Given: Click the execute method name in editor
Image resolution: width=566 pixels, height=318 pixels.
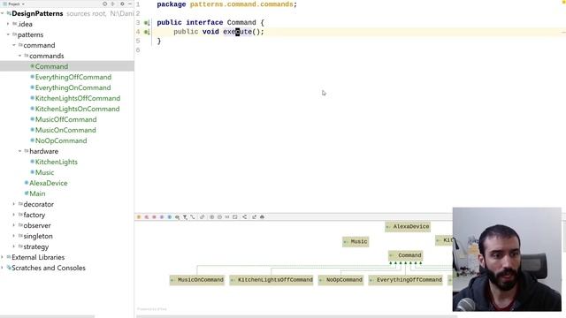Looking at the screenshot, I should pos(237,32).
